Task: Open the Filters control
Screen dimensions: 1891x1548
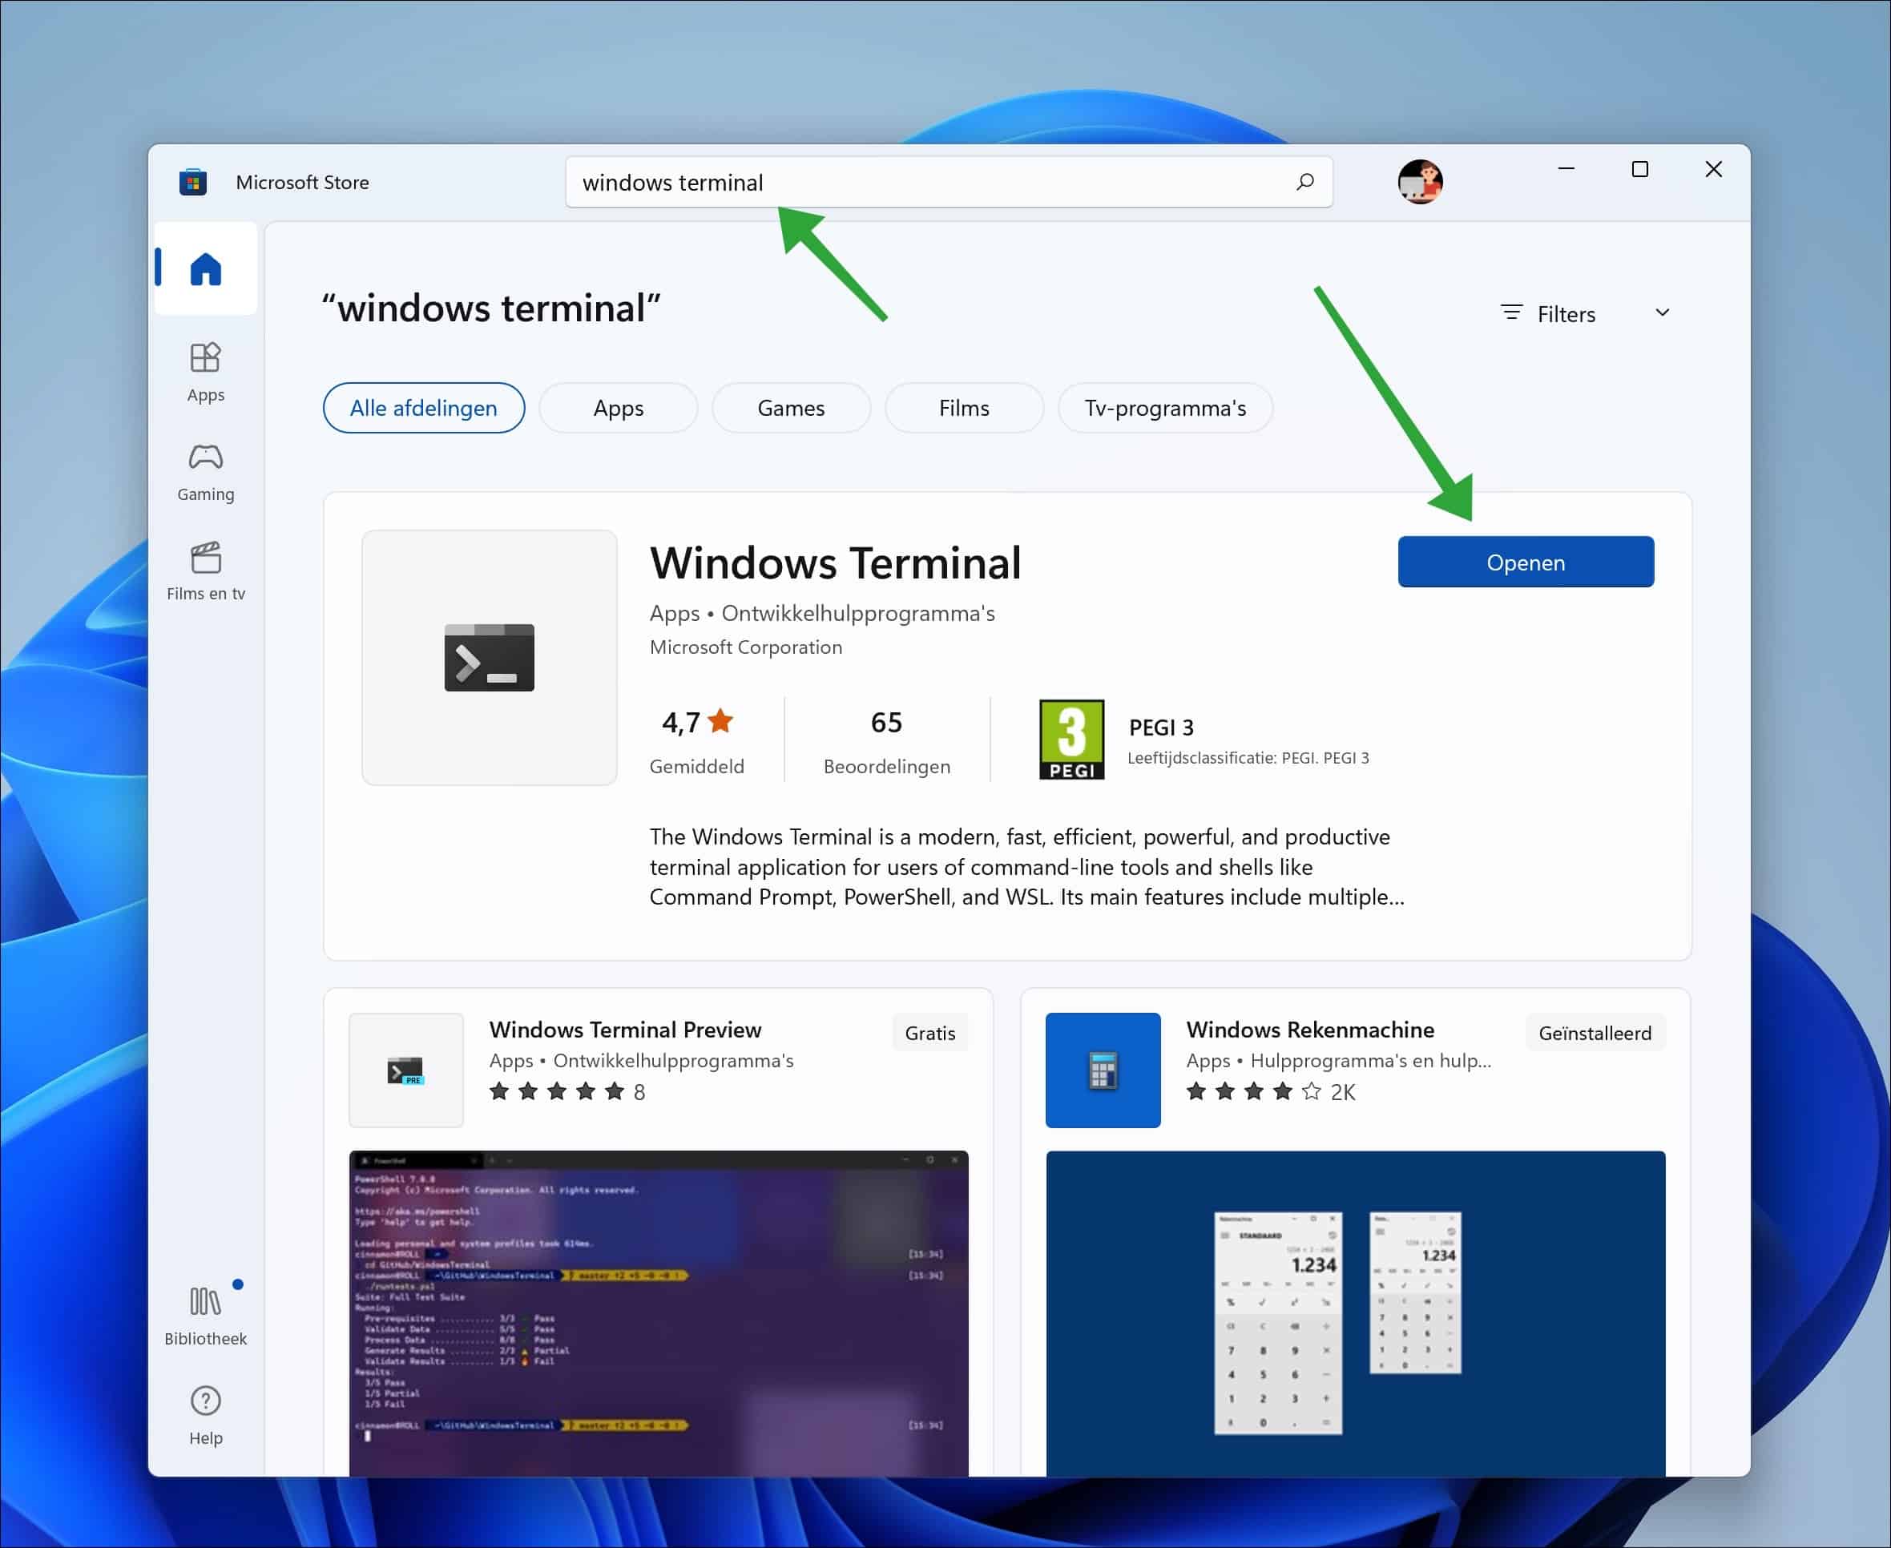Action: tap(1551, 313)
